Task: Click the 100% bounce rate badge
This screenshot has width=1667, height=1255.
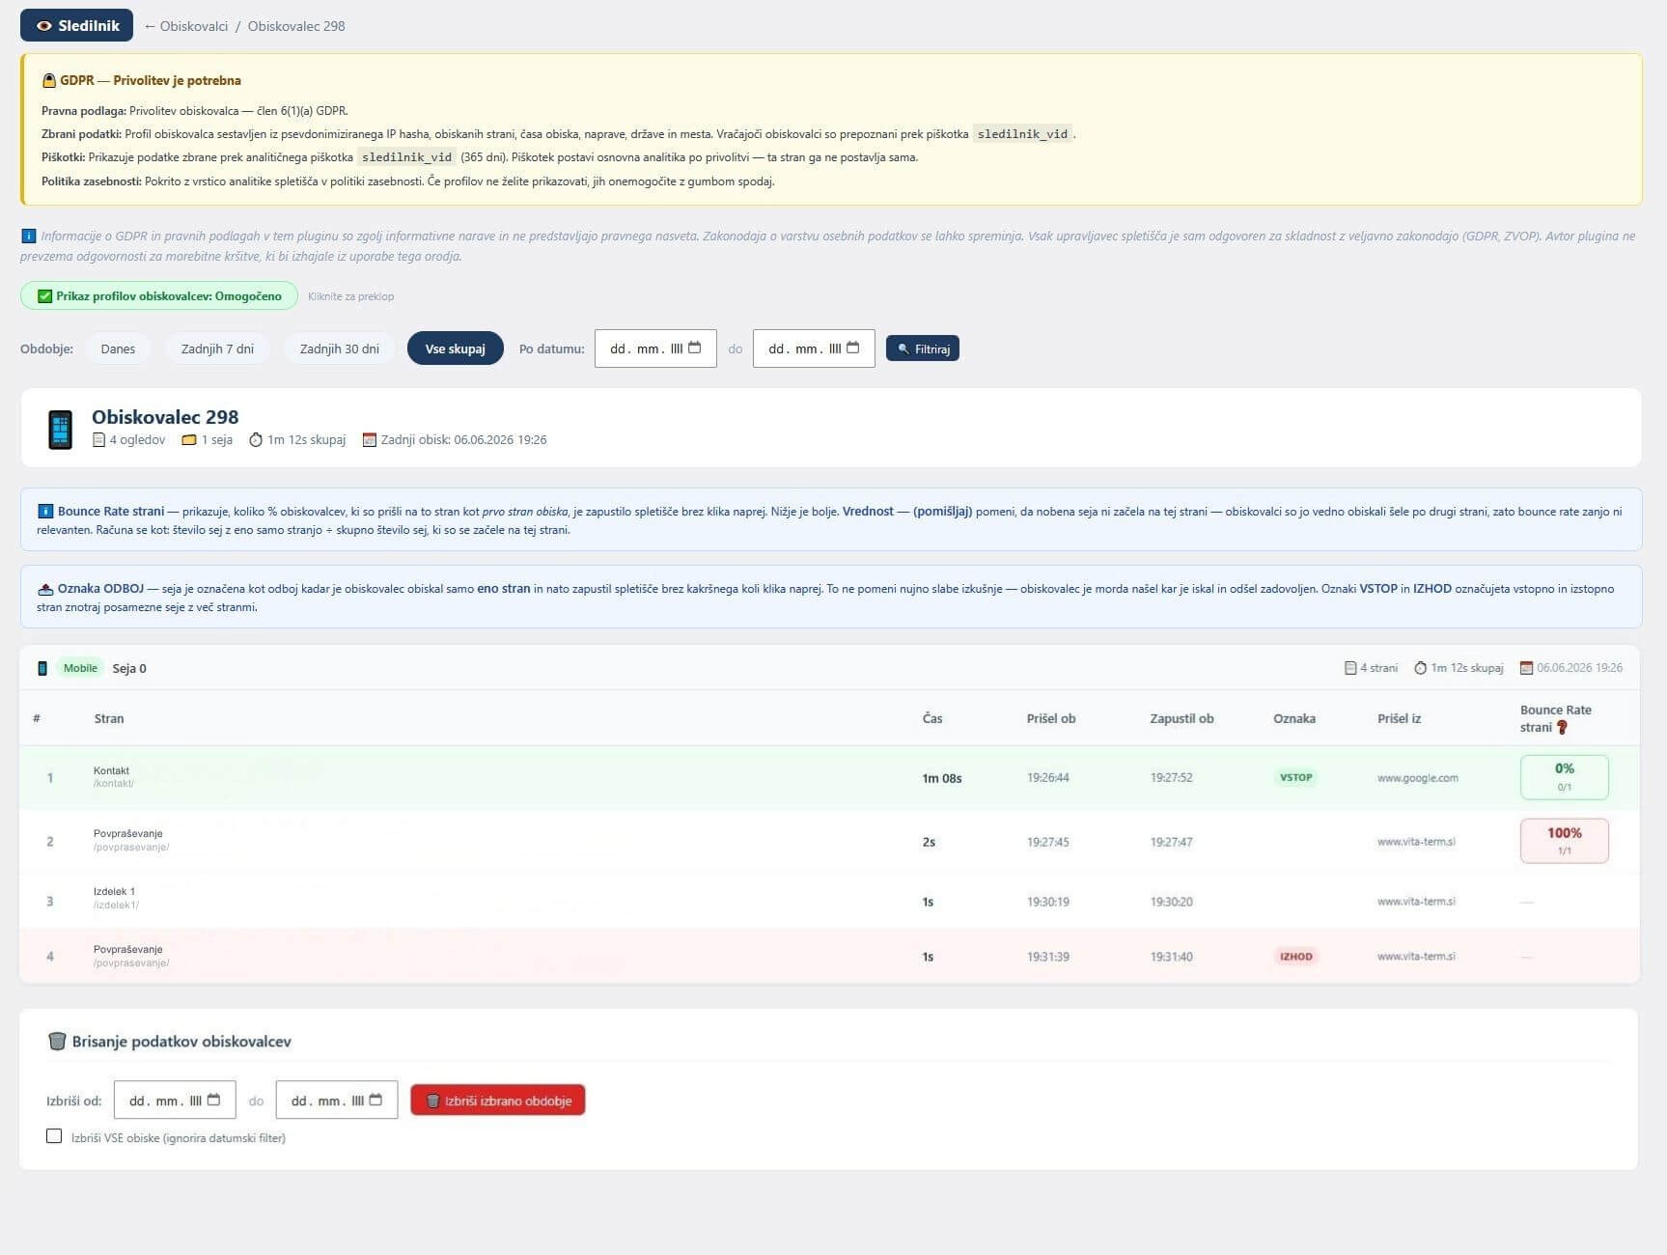Action: [x=1564, y=841]
